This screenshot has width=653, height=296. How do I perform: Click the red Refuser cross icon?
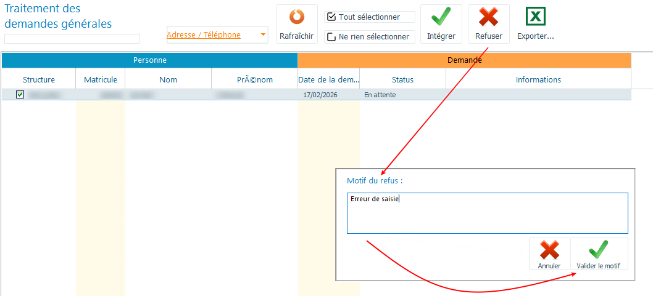click(x=488, y=17)
